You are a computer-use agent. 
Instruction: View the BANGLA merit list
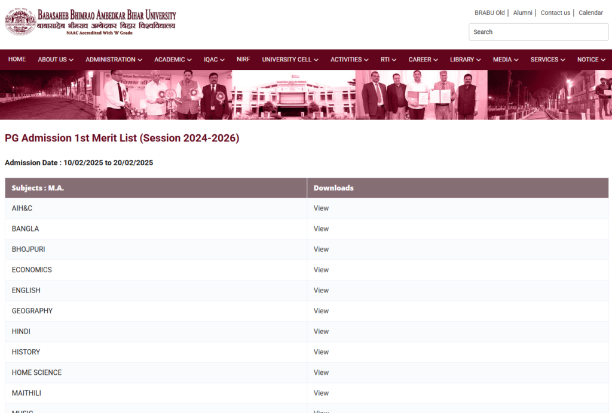(x=321, y=229)
